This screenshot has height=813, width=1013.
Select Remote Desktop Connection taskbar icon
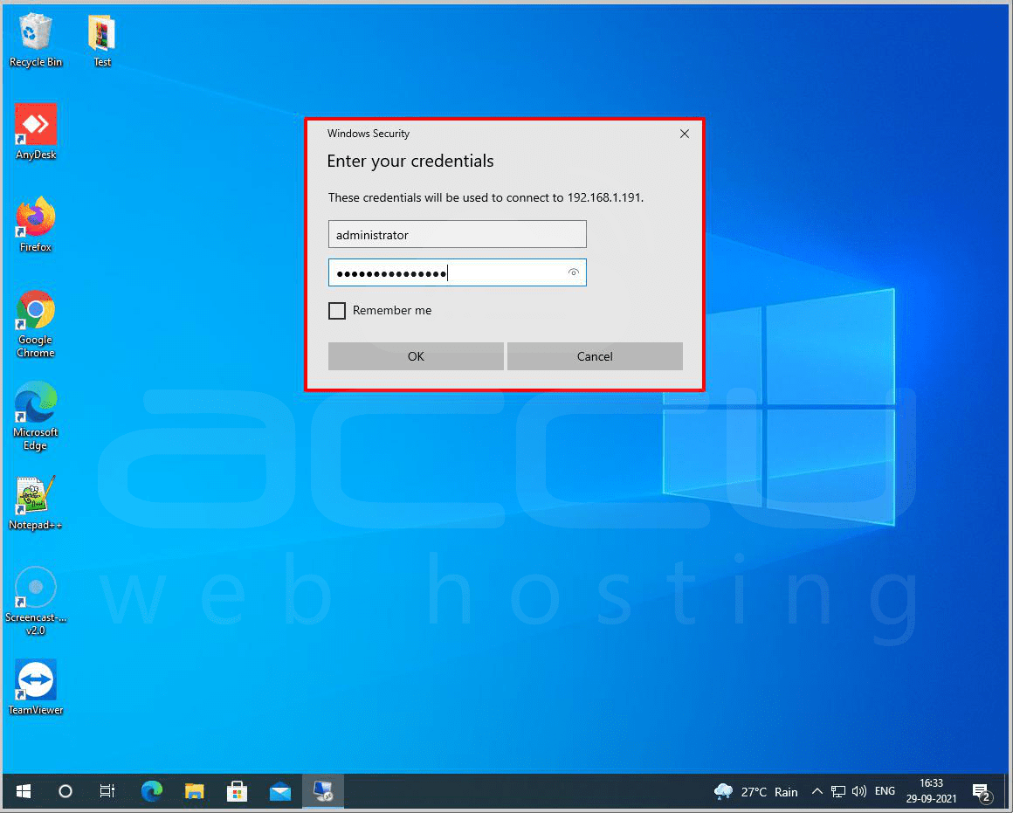pos(323,791)
